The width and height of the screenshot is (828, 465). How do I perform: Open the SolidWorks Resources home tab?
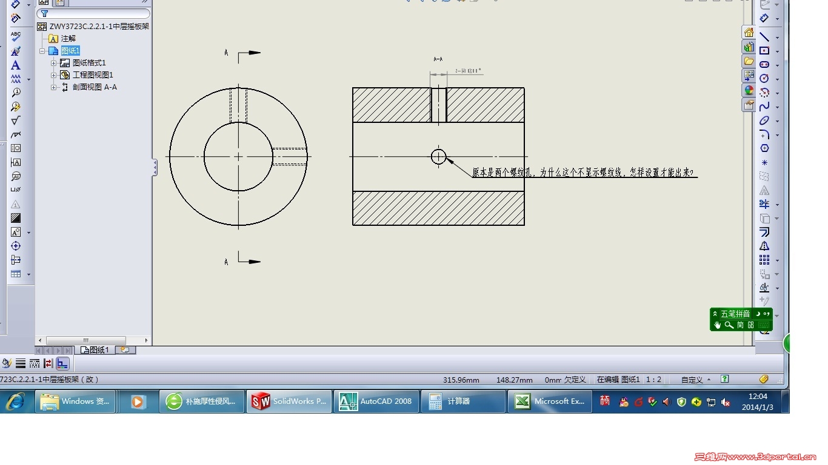coord(749,33)
